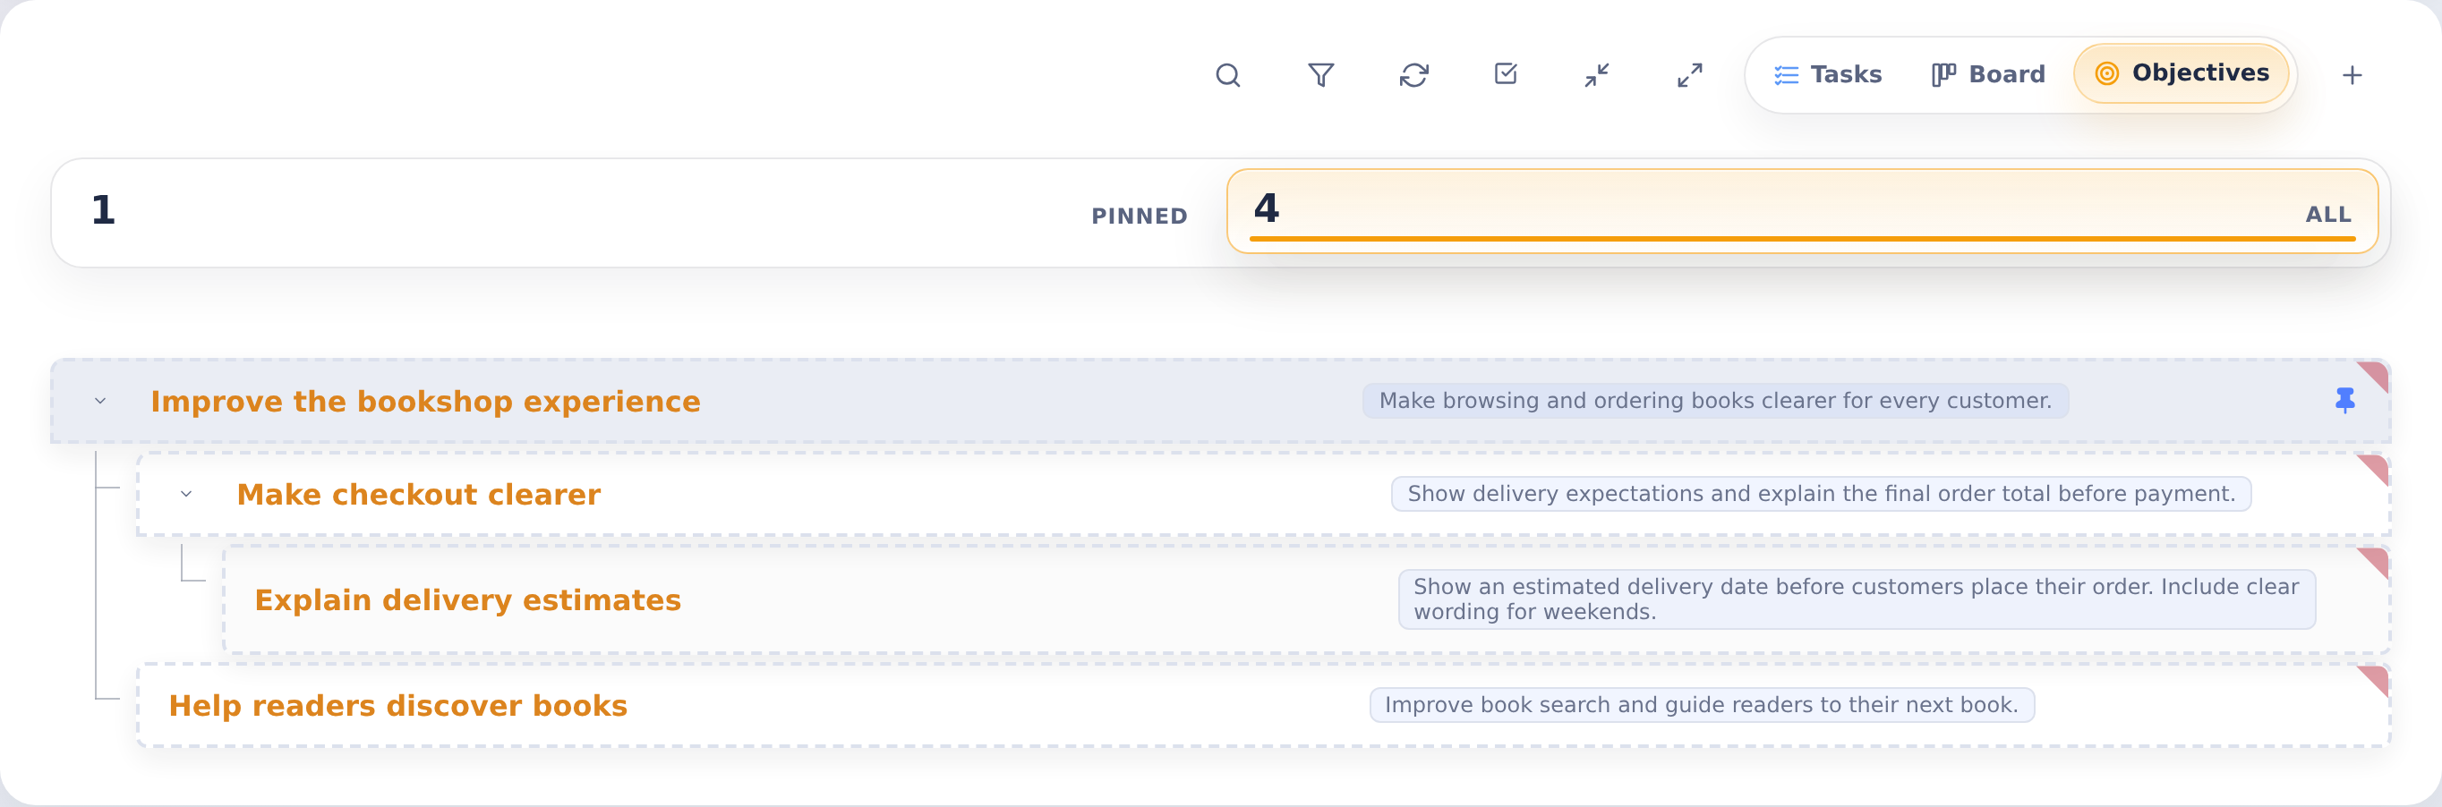The height and width of the screenshot is (807, 2442).
Task: Select the All objectives counter
Action: coord(1802,211)
